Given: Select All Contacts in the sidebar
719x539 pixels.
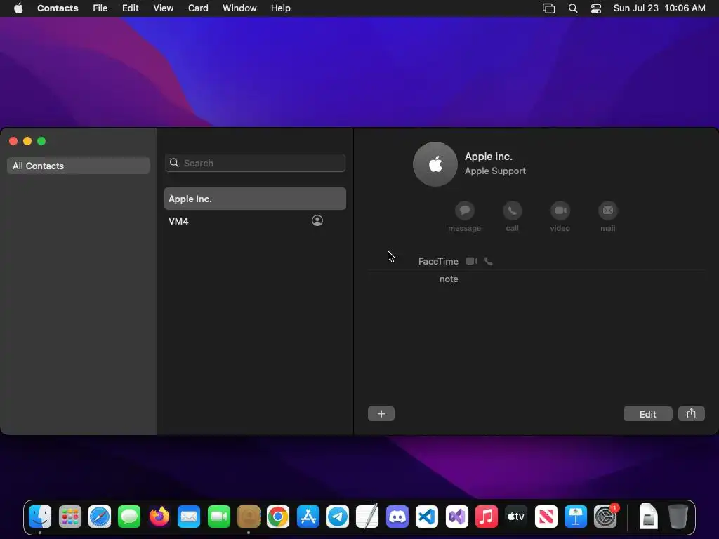Looking at the screenshot, I should coord(78,166).
